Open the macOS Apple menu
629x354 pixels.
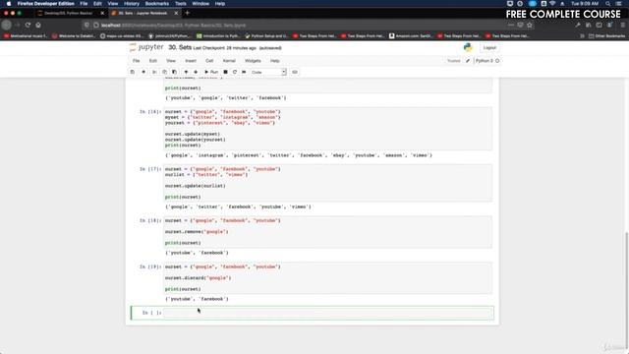coord(9,4)
